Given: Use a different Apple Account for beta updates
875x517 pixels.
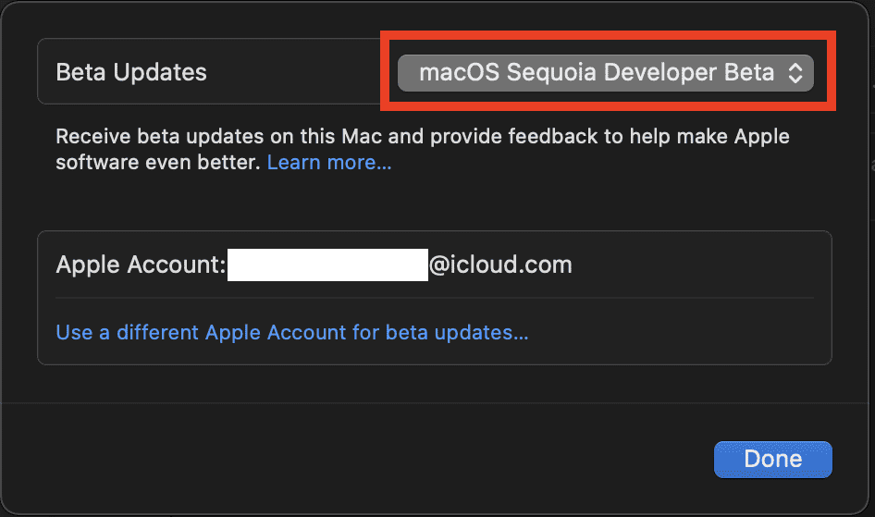Looking at the screenshot, I should (292, 332).
